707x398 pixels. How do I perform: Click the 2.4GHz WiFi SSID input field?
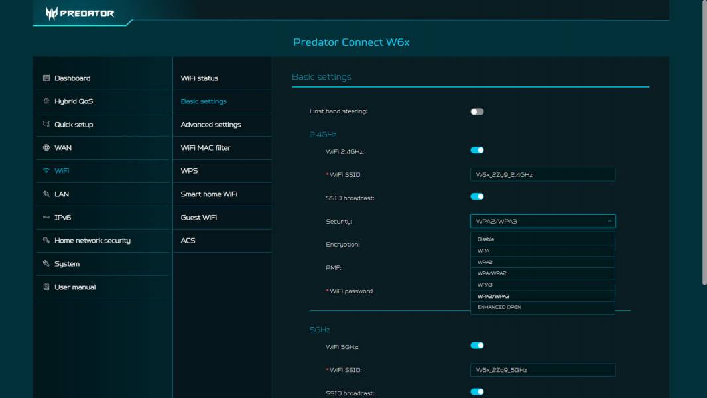coord(543,174)
